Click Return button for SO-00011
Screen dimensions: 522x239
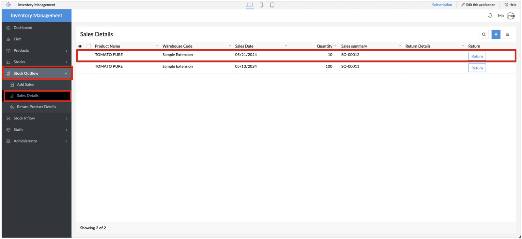coord(477,68)
